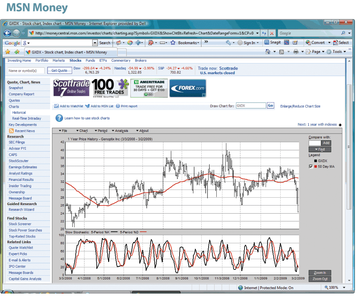This screenshot has height=297, width=357.
Task: Click the Add to Watchlist icon
Action: (56, 106)
